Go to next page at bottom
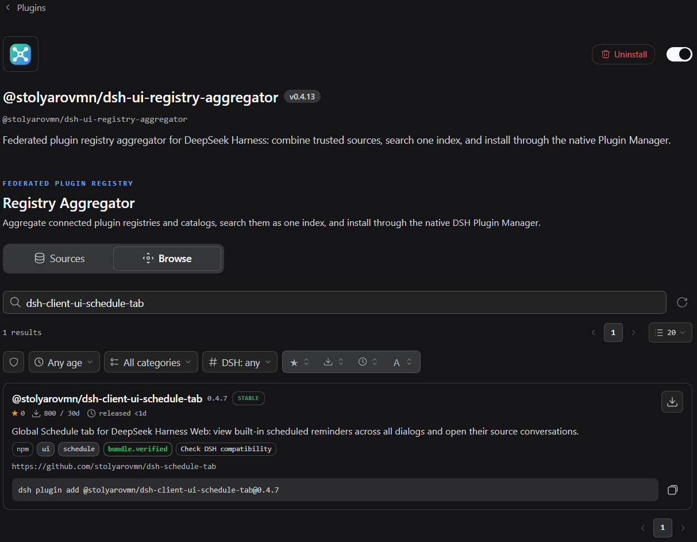 pos(683,528)
